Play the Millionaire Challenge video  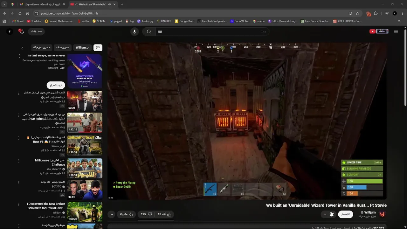(x=85, y=168)
